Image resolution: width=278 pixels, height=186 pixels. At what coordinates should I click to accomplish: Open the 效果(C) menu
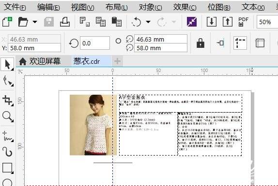pyautogui.click(x=185, y=7)
